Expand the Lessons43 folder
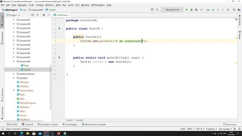Viewport: 242px width, 136px height. point(14,57)
